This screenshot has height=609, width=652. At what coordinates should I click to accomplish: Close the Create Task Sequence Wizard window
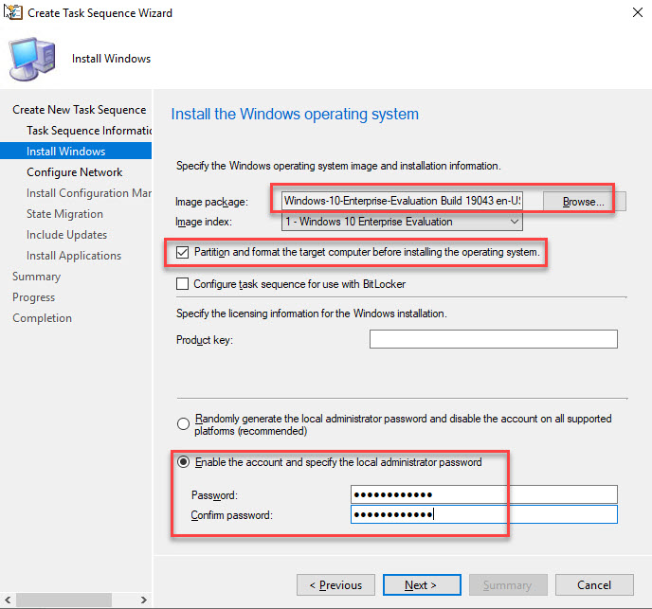click(632, 13)
